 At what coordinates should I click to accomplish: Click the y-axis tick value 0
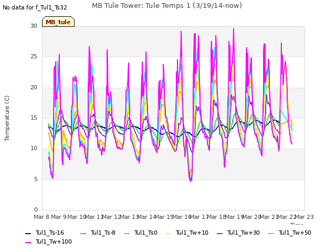pyautogui.click(x=36, y=209)
